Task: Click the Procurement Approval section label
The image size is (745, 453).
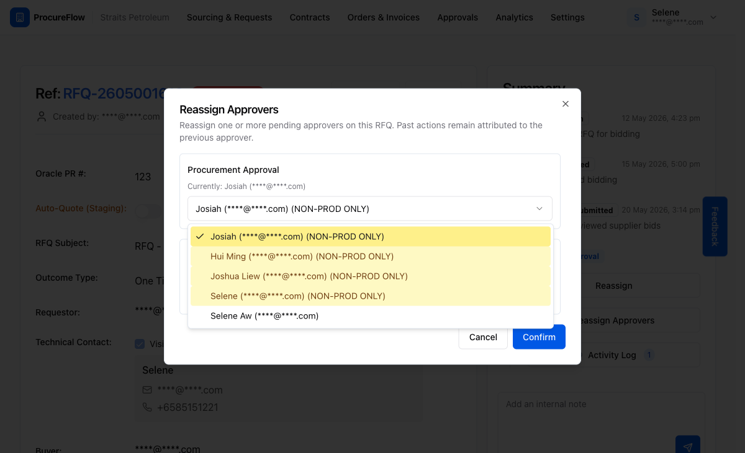Action: [233, 170]
